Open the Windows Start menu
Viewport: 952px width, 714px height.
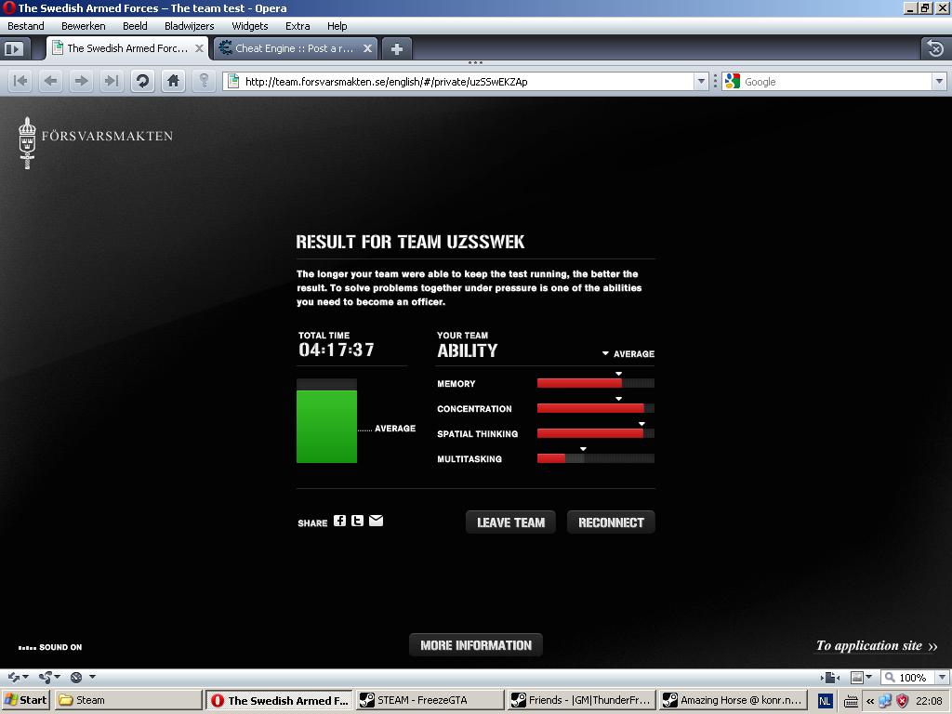point(25,700)
